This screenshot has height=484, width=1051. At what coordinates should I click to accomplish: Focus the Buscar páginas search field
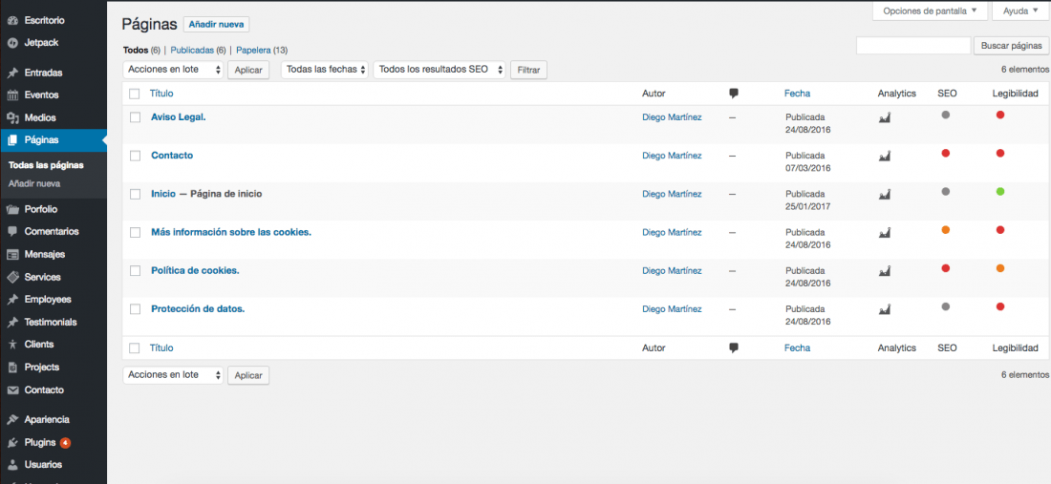pyautogui.click(x=913, y=46)
